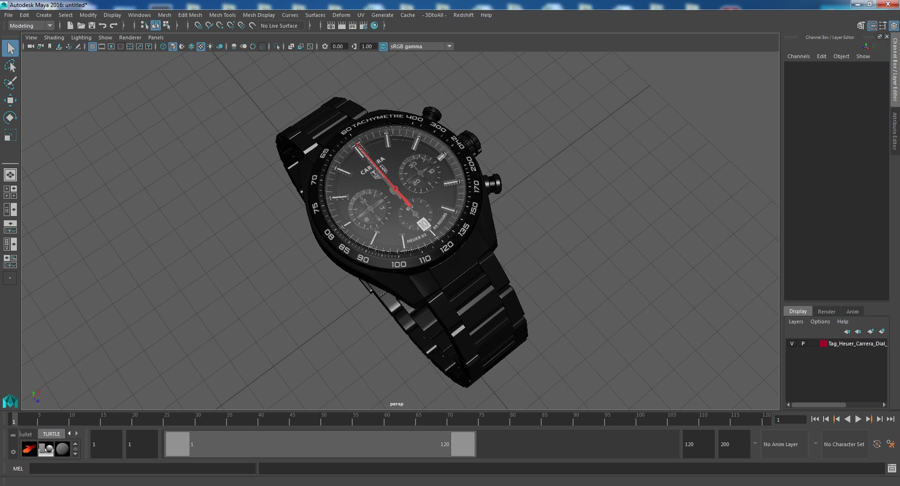Open the No Live Surface field

(281, 26)
